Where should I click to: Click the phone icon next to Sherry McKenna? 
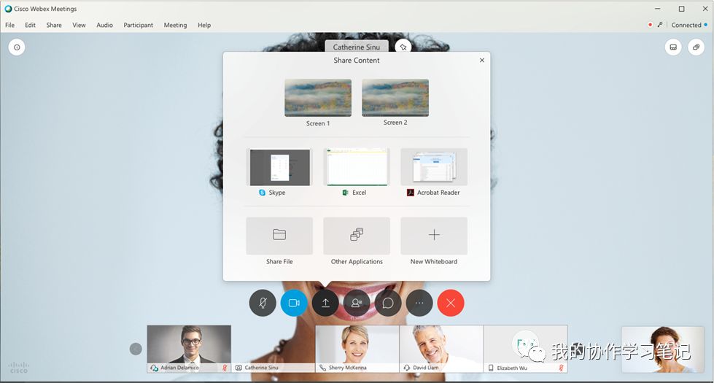322,368
